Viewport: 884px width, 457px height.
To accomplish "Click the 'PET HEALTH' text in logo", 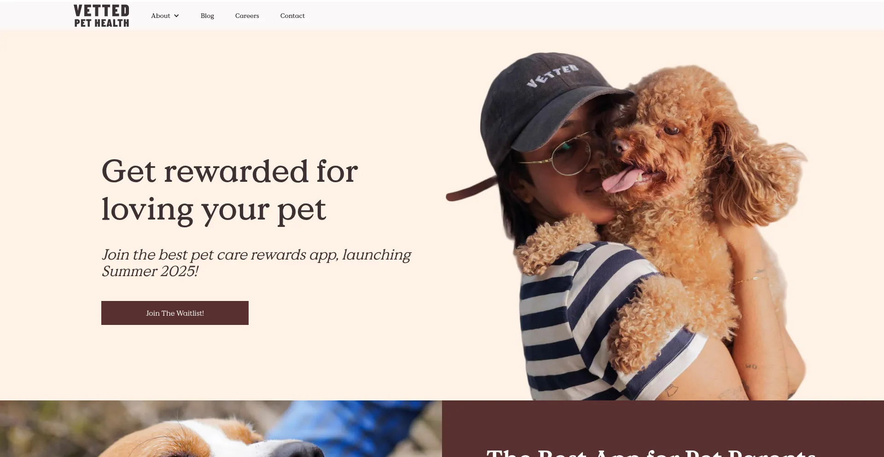I will coord(102,23).
